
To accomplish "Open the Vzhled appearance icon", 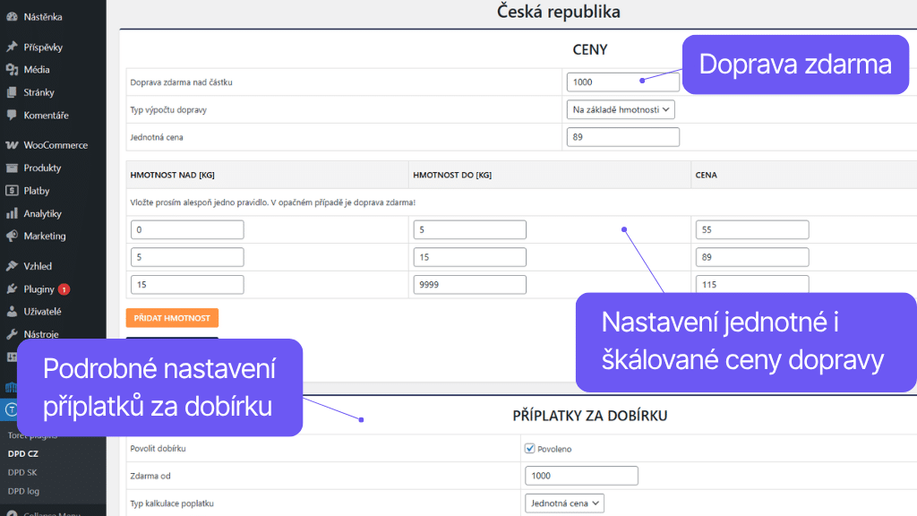I will tap(13, 266).
